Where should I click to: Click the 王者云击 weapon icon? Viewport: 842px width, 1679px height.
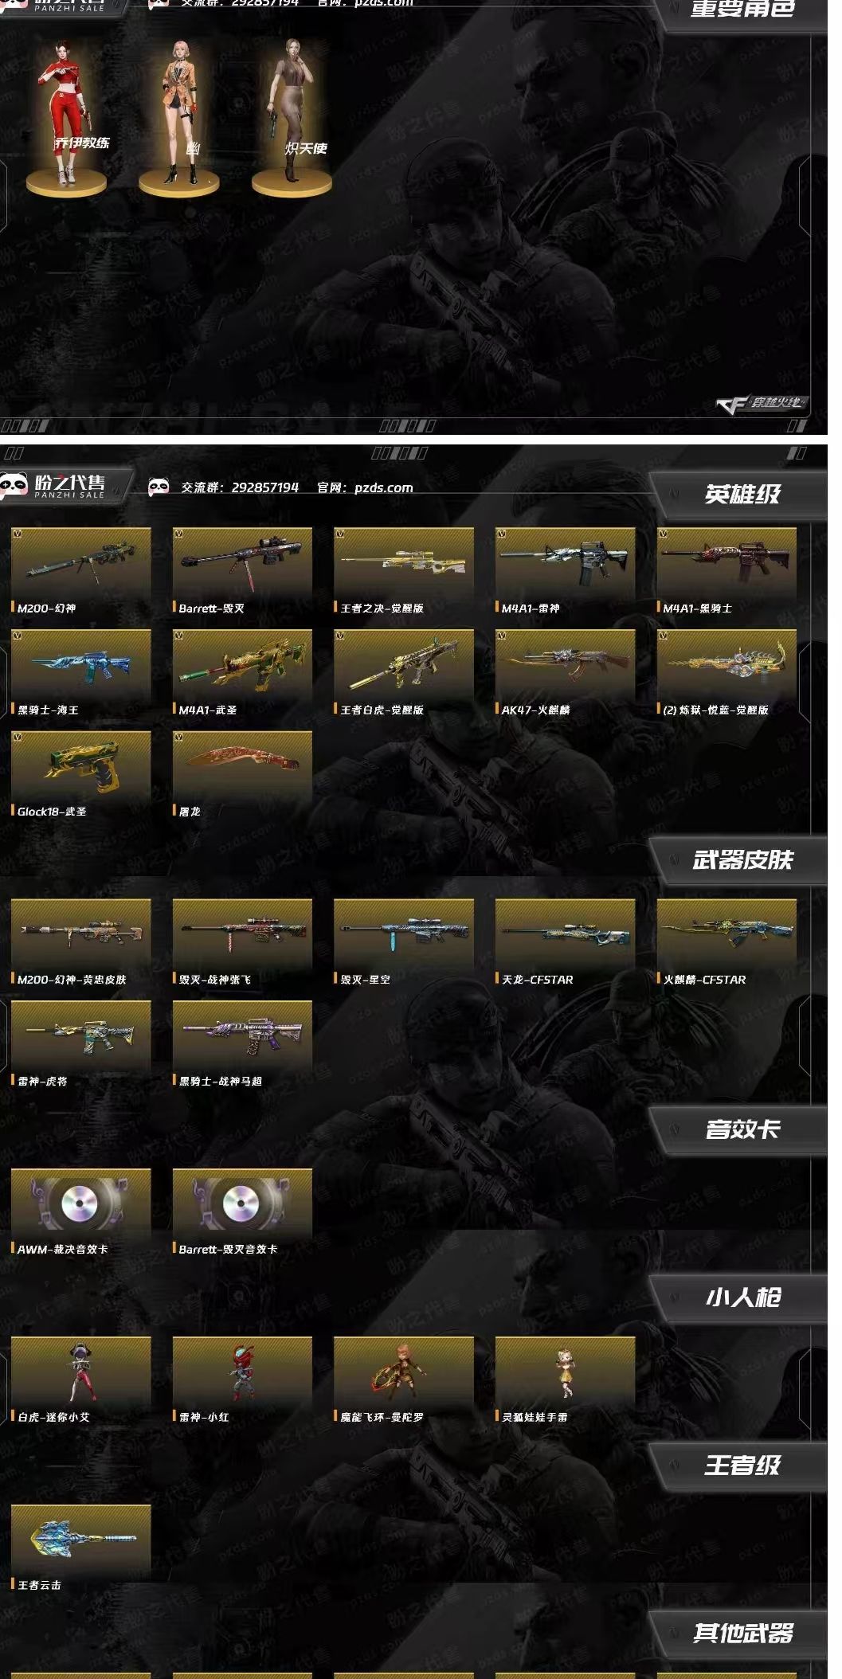point(80,1540)
